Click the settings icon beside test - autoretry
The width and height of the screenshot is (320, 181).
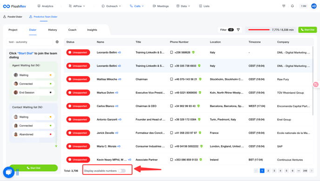pyautogui.click(x=57, y=42)
